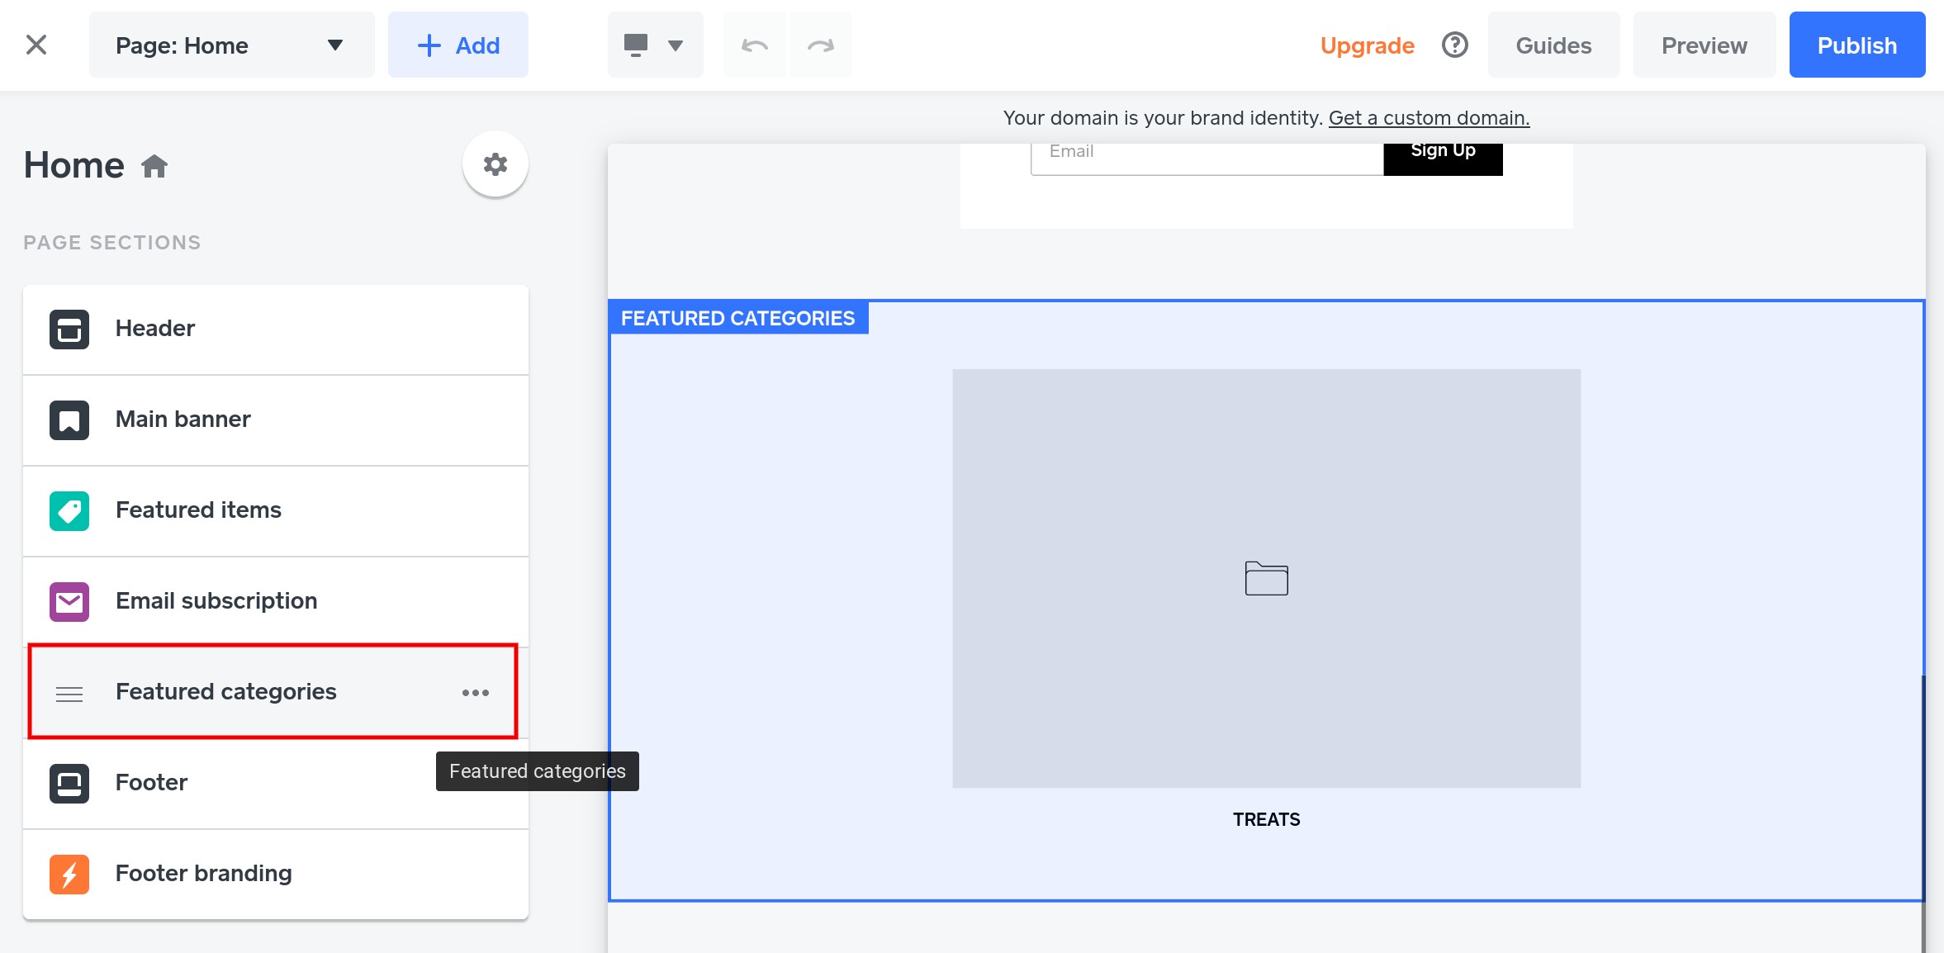
Task: Close the site editor with X
Action: [x=36, y=45]
